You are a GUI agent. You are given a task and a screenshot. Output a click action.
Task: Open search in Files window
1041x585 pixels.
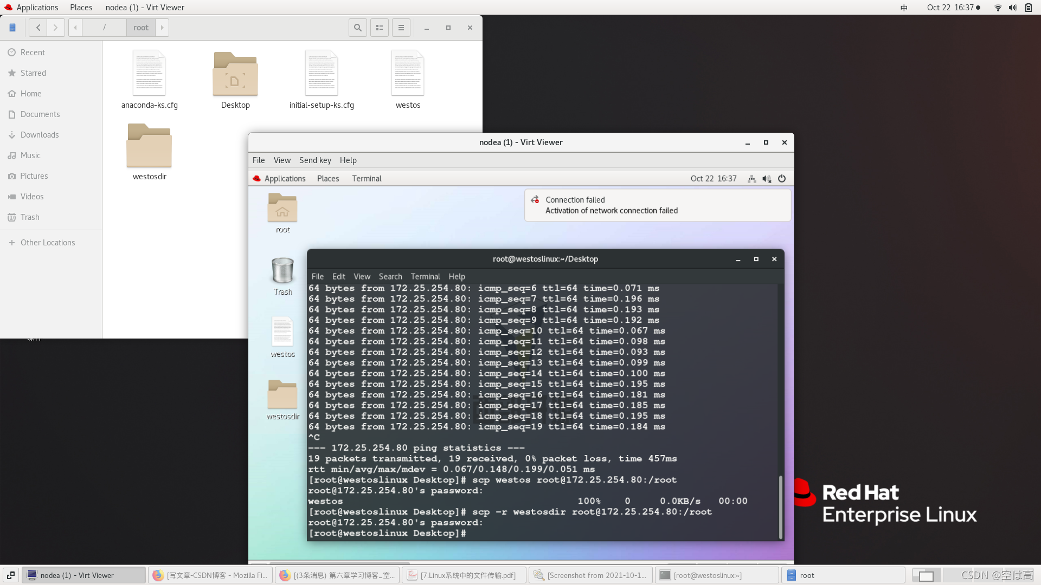358,28
